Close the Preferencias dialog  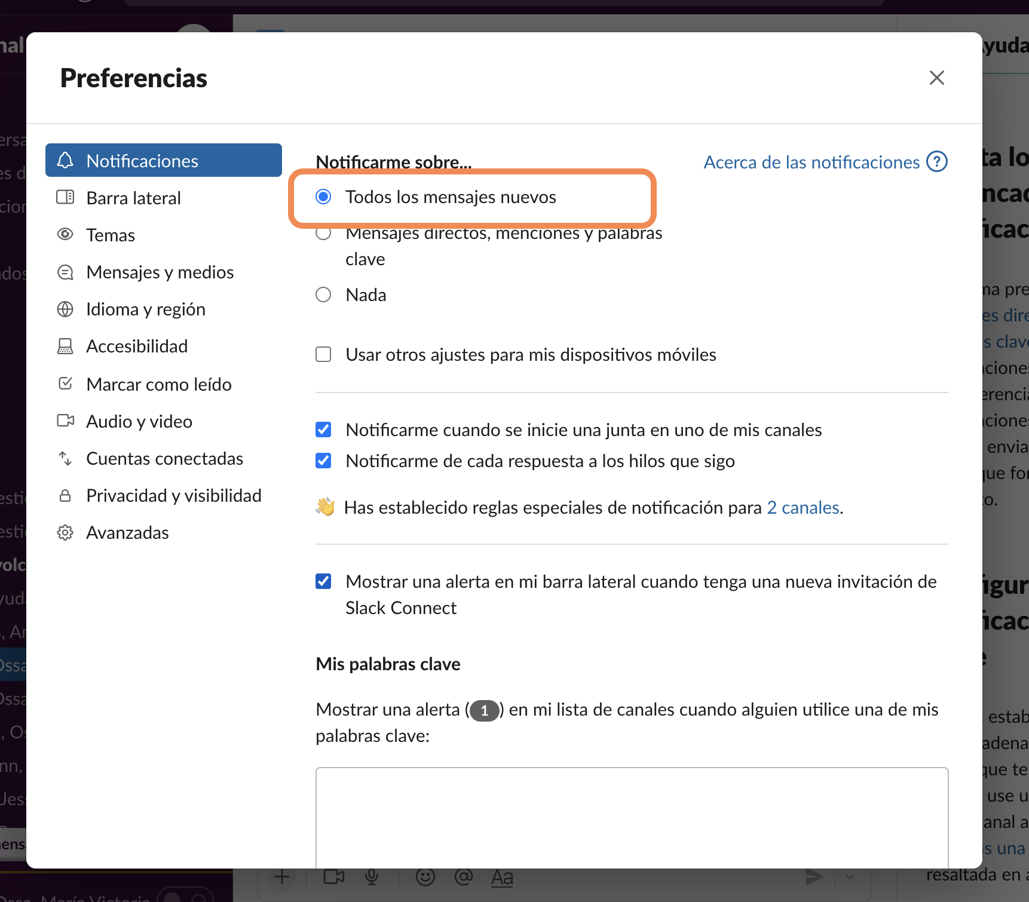936,78
